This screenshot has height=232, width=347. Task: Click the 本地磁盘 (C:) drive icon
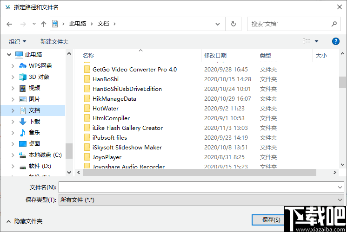pyautogui.click(x=23, y=155)
